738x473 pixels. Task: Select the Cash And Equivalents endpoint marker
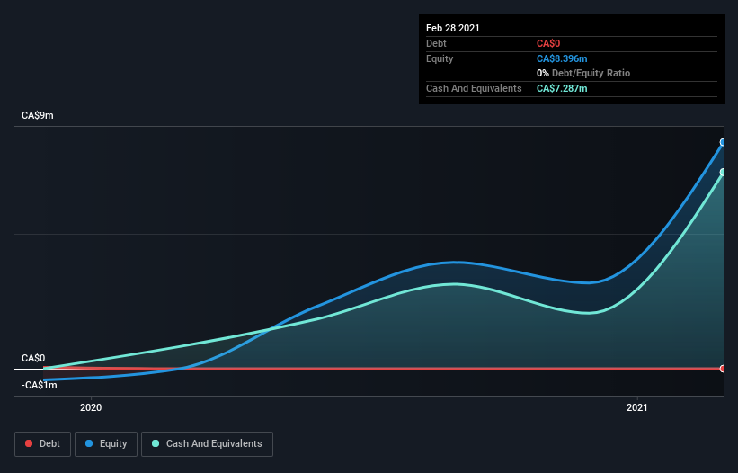pos(723,173)
